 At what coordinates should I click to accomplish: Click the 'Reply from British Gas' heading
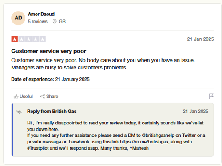pyautogui.click(x=52, y=111)
